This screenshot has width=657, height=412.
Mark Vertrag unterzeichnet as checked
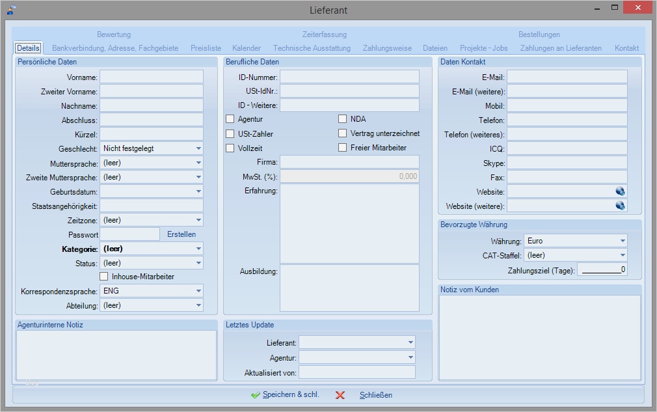pyautogui.click(x=342, y=133)
